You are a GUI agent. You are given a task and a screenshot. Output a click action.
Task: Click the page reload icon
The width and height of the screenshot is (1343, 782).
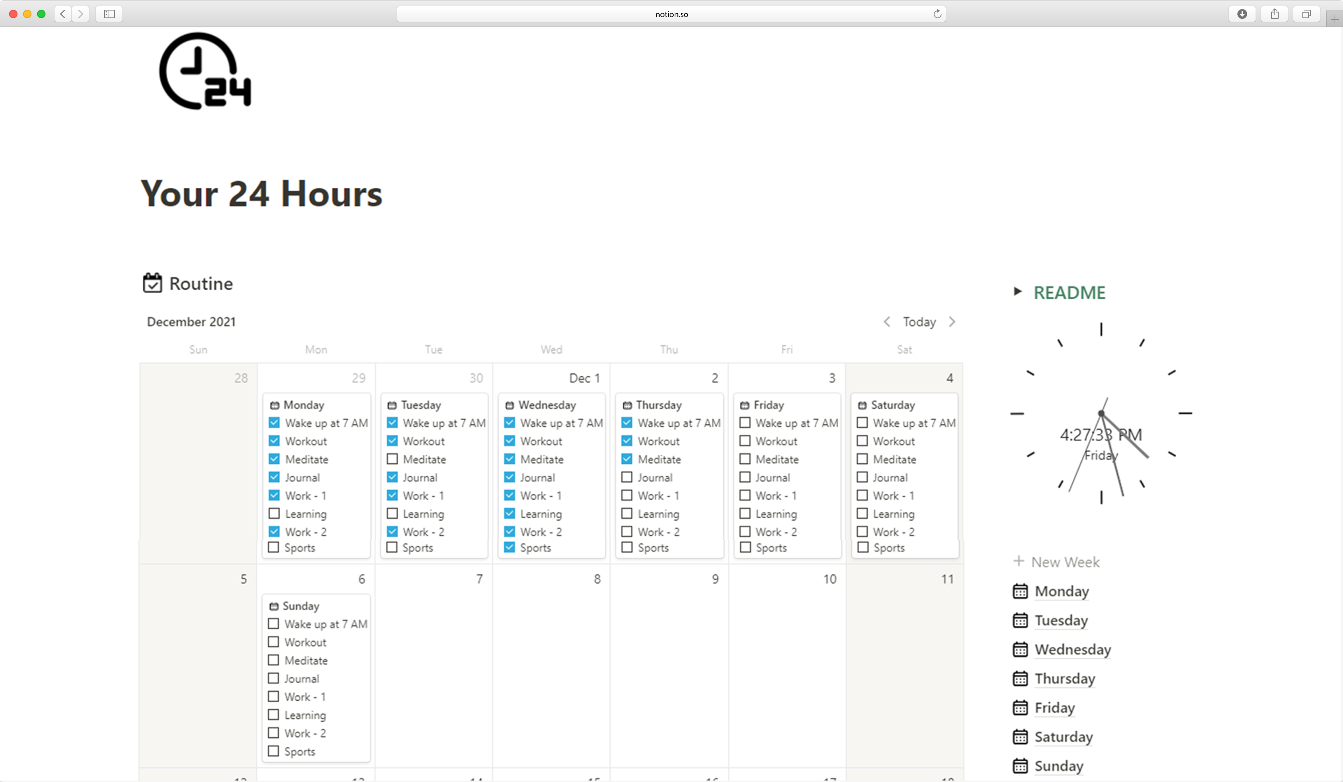click(x=937, y=14)
